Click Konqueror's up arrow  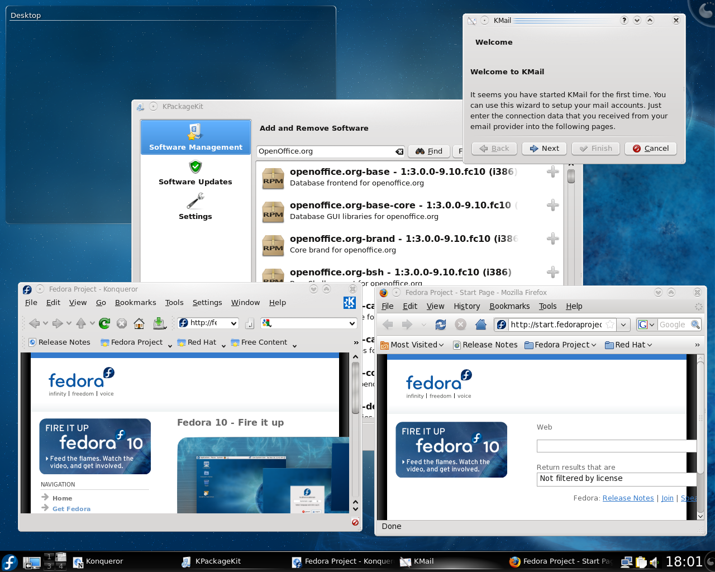tap(81, 323)
